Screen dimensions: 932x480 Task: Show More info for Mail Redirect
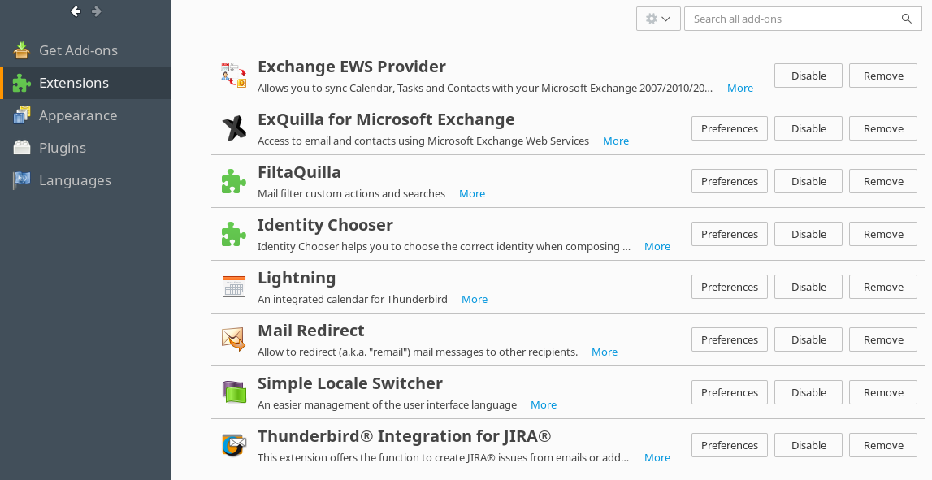click(x=604, y=352)
